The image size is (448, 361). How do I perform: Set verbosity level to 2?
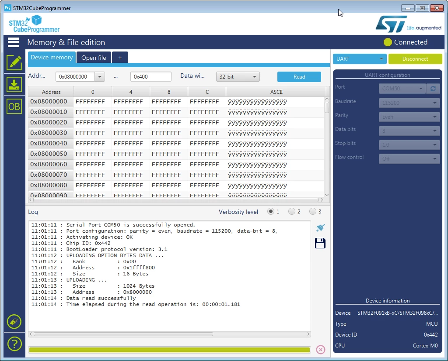(x=292, y=212)
